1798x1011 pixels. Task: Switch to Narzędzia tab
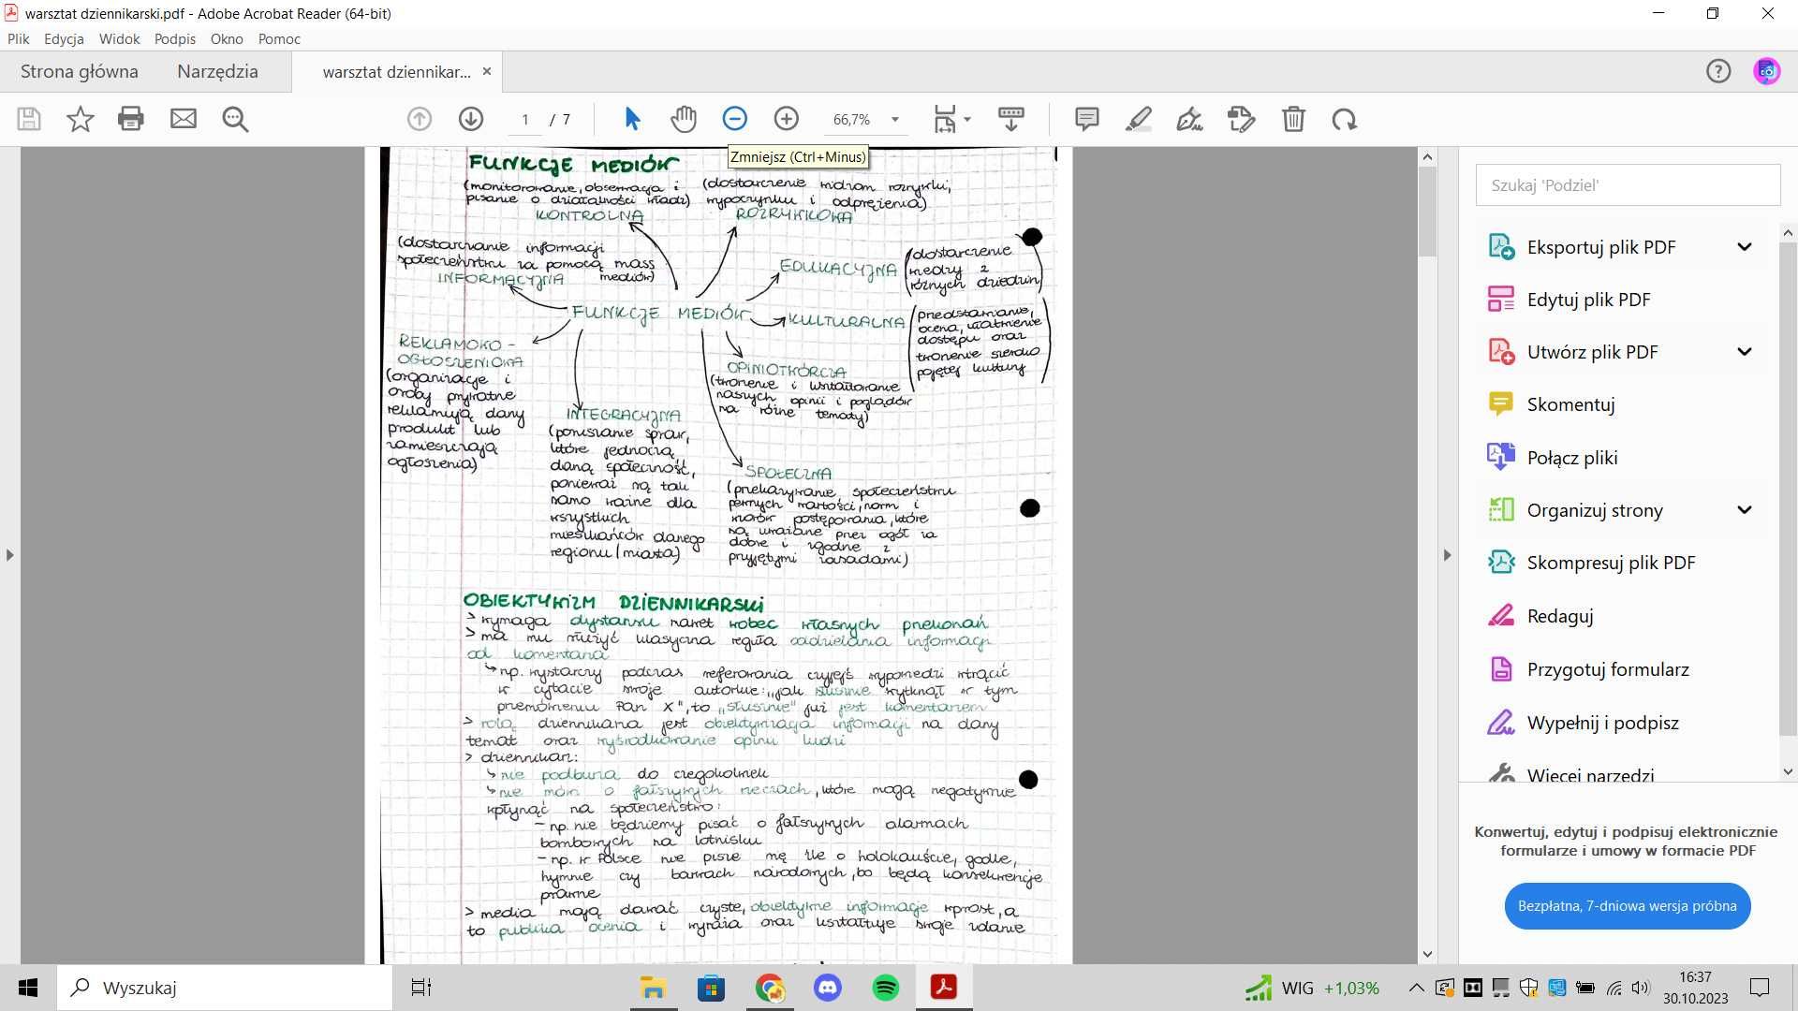pos(217,71)
